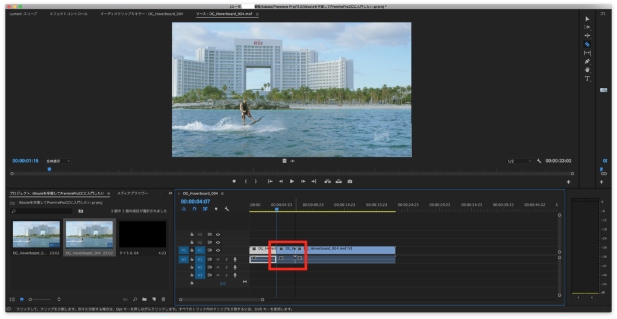617x319 pixels.
Task: Click the trash icon in project panel
Action: pyautogui.click(x=163, y=299)
